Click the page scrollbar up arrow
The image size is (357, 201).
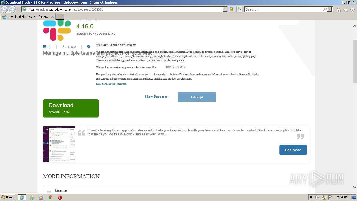tap(355, 26)
